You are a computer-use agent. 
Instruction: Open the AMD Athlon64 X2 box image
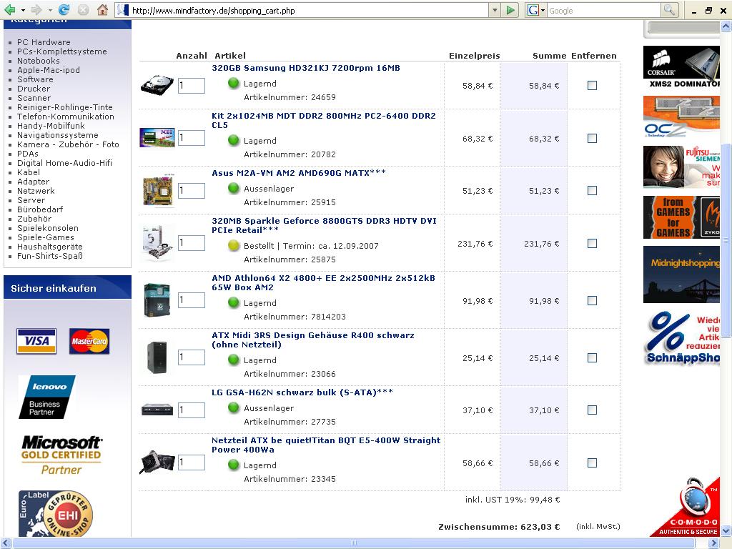pyautogui.click(x=157, y=300)
